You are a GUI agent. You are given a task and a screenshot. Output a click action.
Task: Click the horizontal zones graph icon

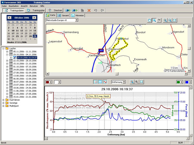[100, 82]
